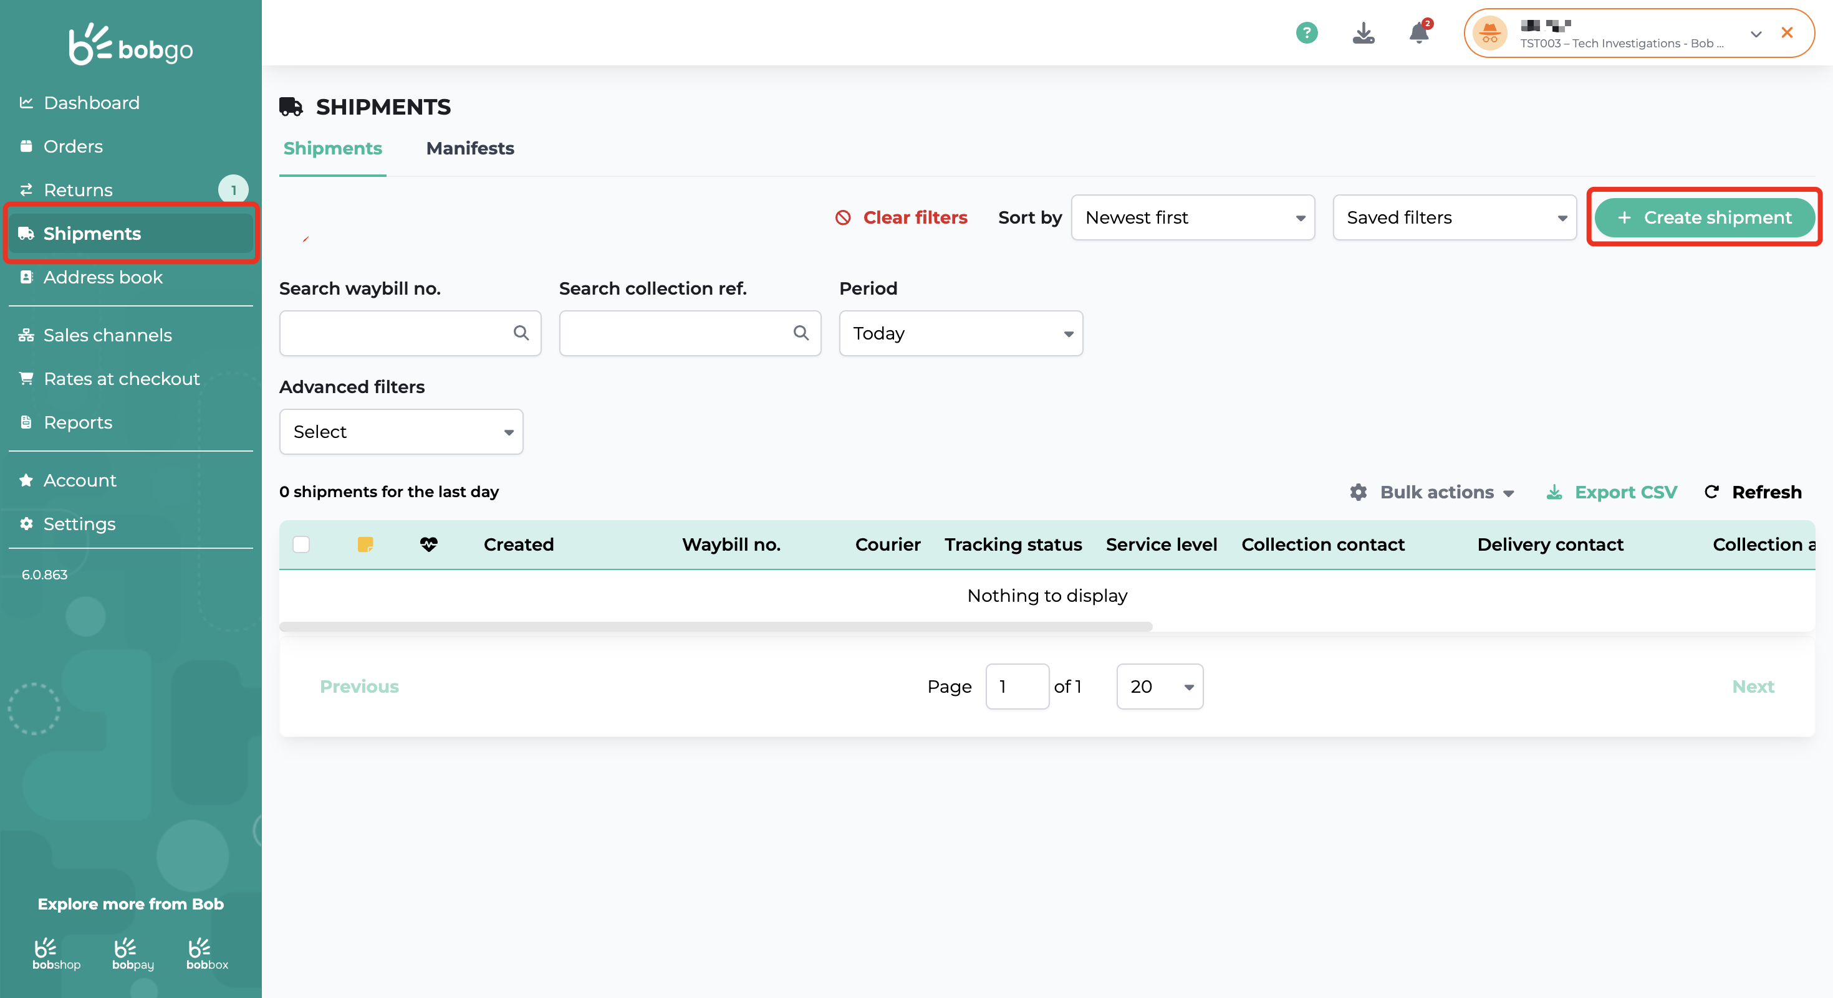Screen dimensions: 1833x998
Task: Open Account in the sidebar
Action: pyautogui.click(x=130, y=480)
